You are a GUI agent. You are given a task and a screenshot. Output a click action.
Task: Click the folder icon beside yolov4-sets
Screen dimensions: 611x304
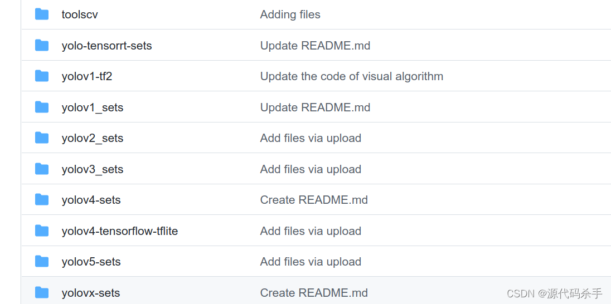point(42,200)
